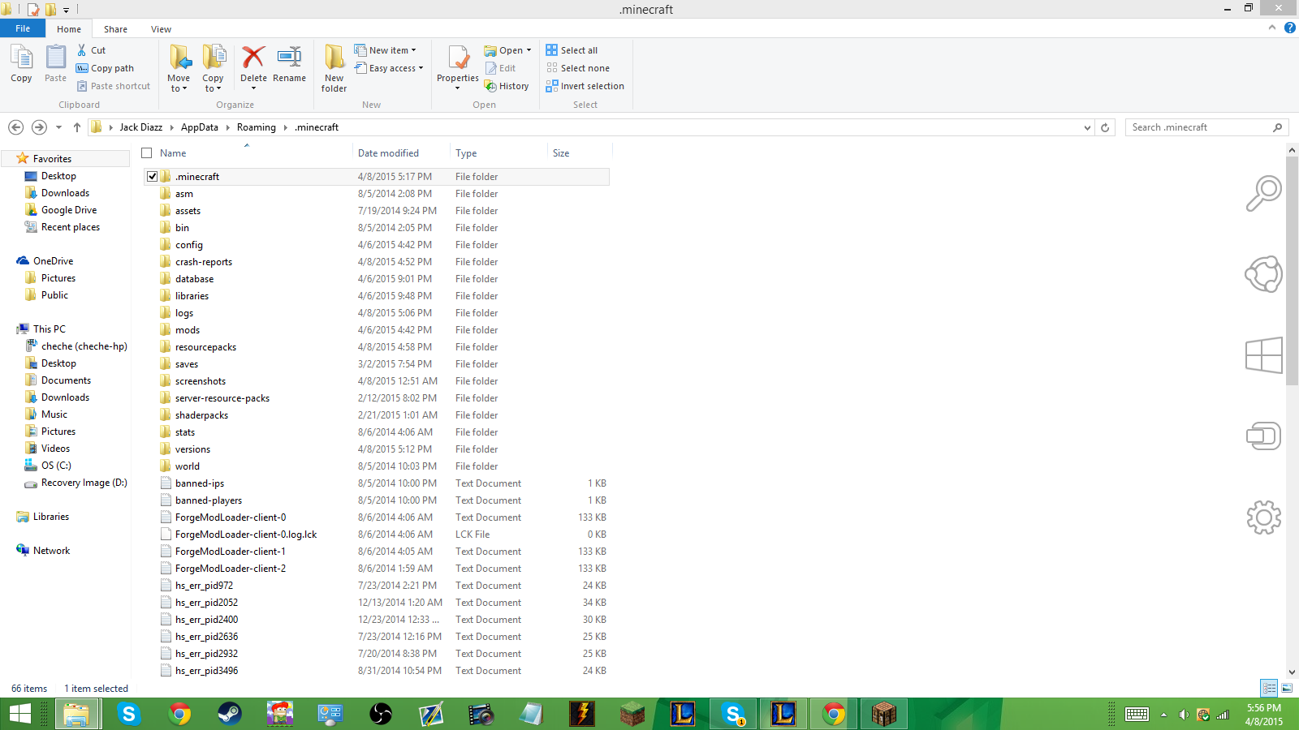The image size is (1299, 730).
Task: Click Invert selection in the ribbon
Action: [585, 86]
